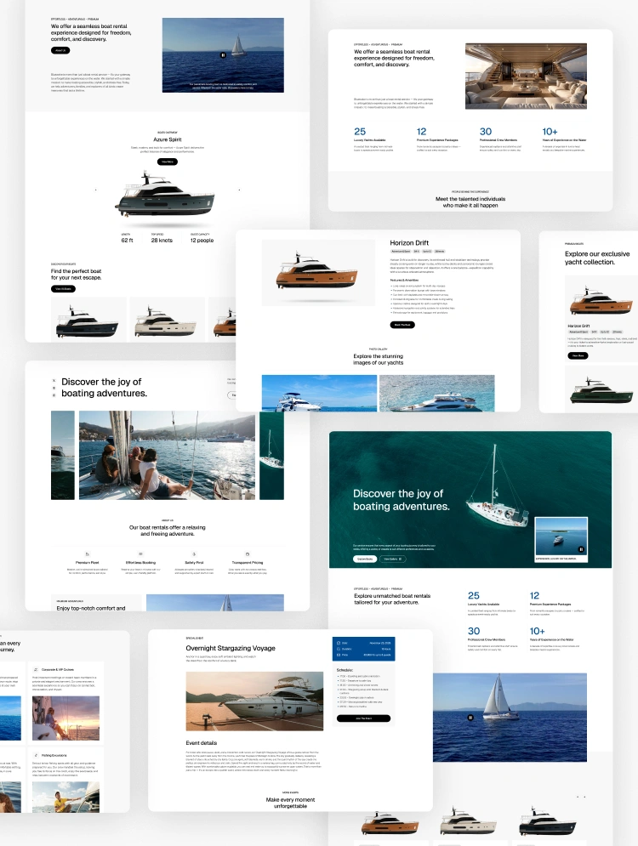Click previous arrow beside Azure Spirit yacht
The image size is (638, 846).
tap(95, 190)
